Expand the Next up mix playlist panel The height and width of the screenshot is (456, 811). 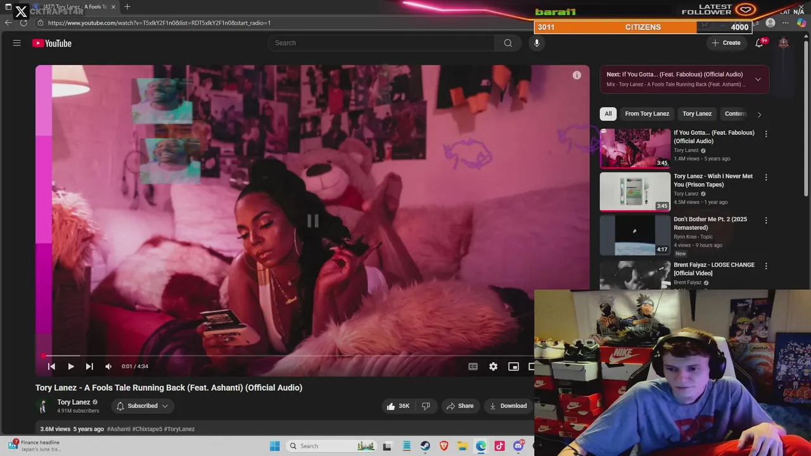758,79
